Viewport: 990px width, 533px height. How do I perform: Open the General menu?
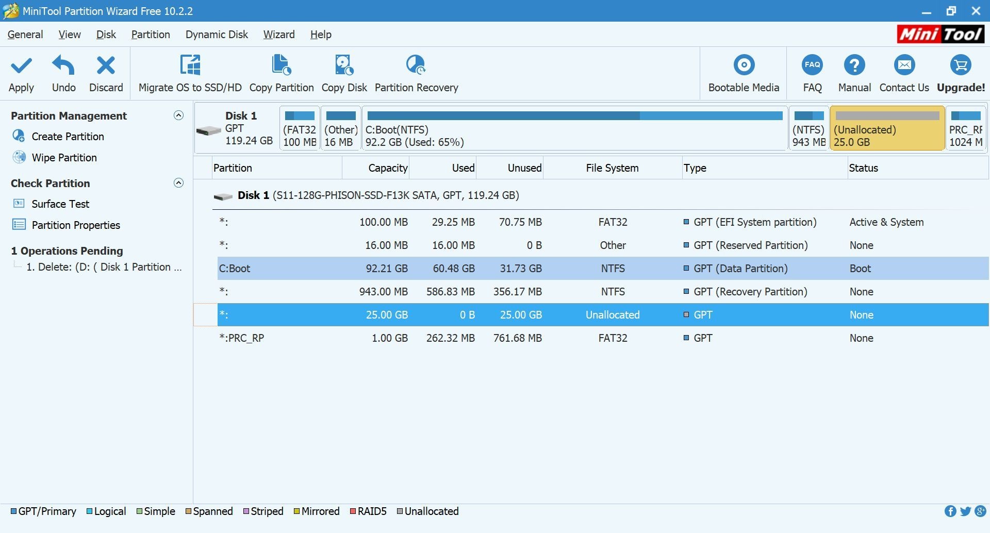click(25, 34)
